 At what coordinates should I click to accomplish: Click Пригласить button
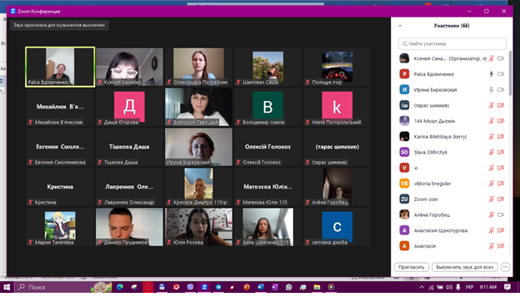411,267
